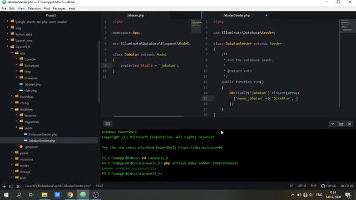Open Task View on taskbar

[x=31, y=195]
